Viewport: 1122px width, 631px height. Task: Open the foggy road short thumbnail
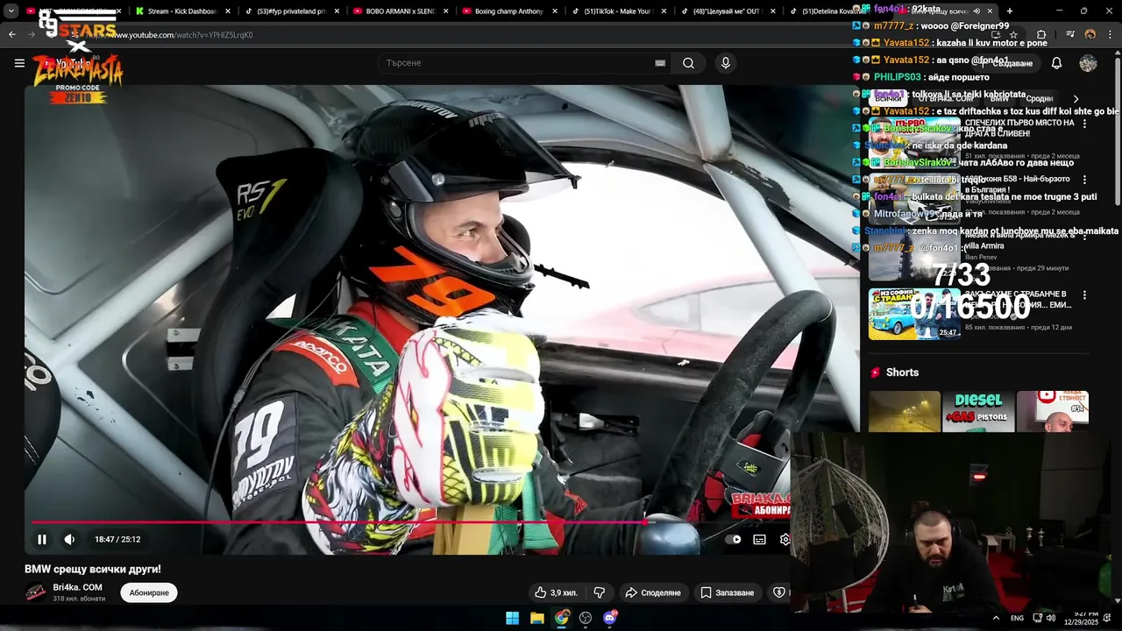tap(905, 412)
